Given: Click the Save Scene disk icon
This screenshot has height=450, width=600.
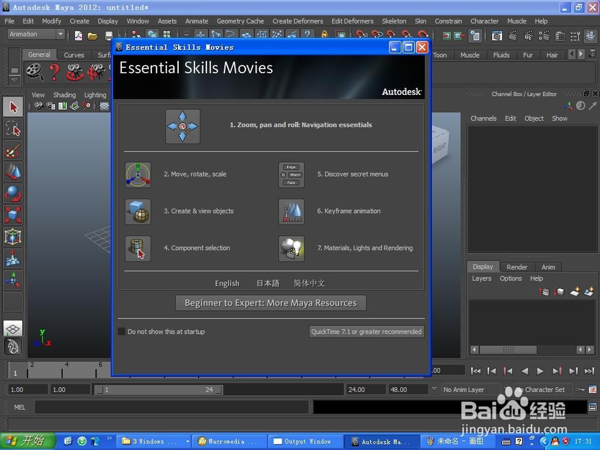Looking at the screenshot, I should point(109,36).
